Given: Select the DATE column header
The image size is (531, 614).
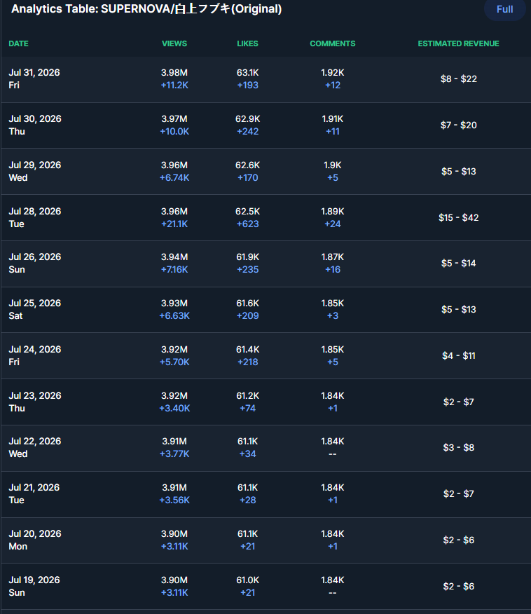Looking at the screenshot, I should 18,43.
